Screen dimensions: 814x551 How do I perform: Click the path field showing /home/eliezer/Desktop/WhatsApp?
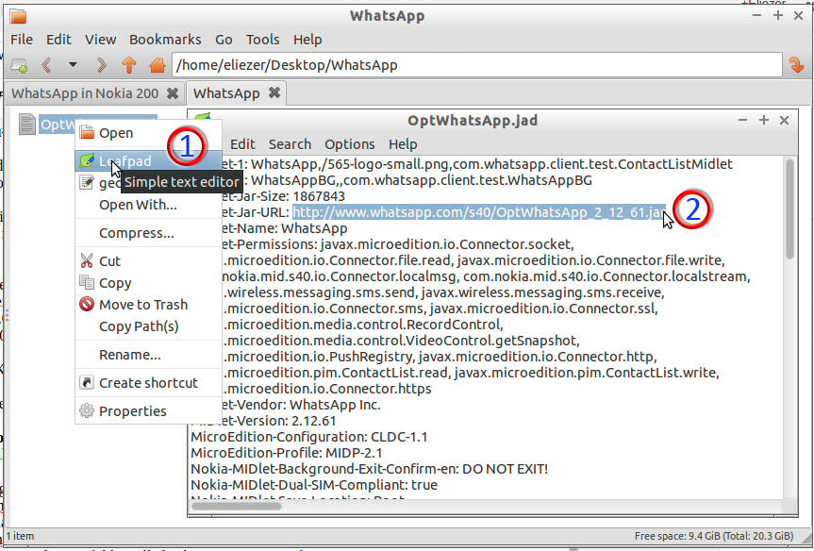tap(476, 65)
